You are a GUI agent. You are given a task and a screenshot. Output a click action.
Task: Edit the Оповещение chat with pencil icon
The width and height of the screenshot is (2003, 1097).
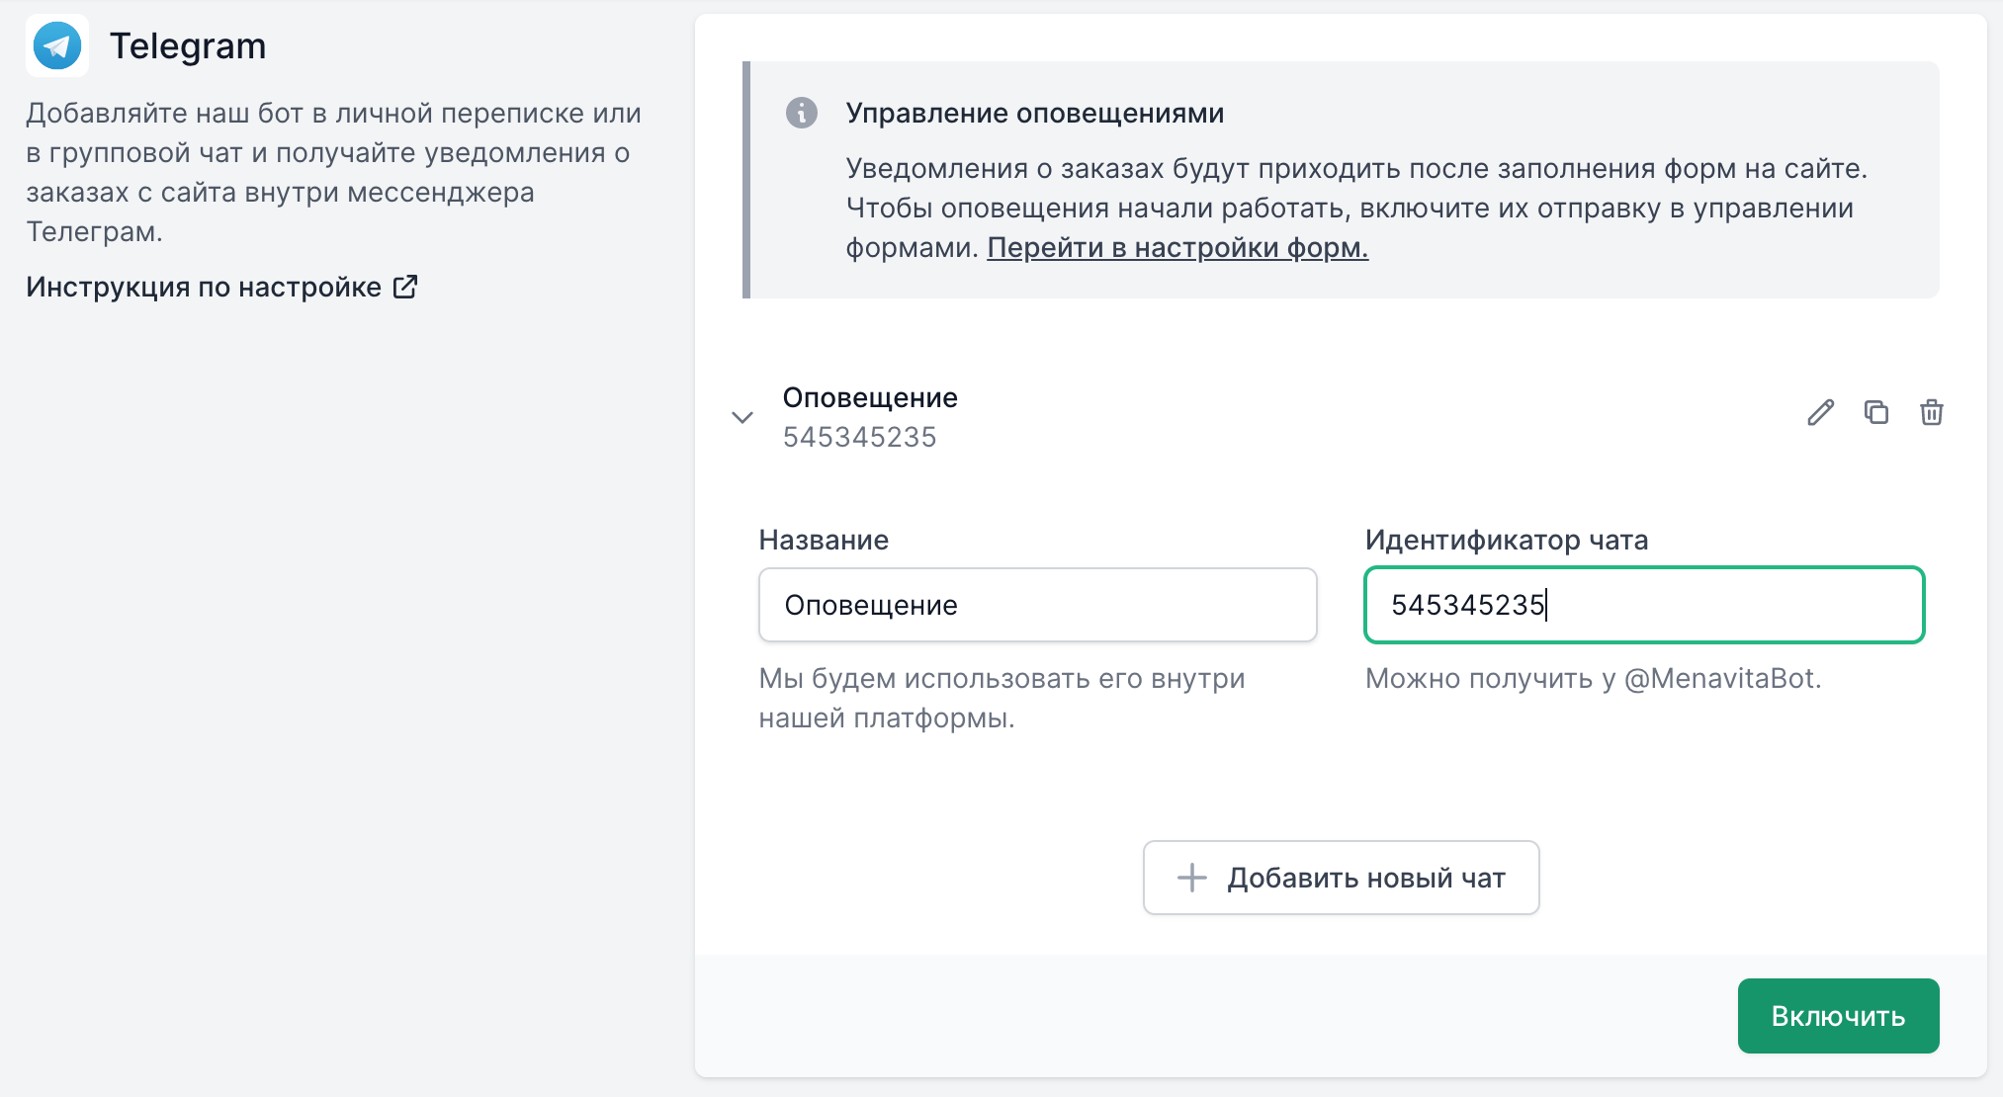click(x=1820, y=412)
